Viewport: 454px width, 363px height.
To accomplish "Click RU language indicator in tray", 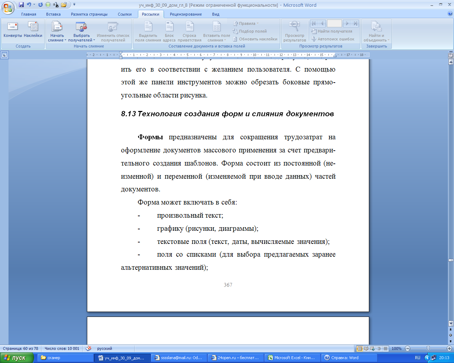I will point(417,358).
